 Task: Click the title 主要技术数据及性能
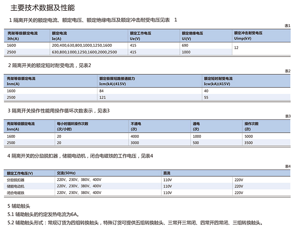[x=43, y=7]
